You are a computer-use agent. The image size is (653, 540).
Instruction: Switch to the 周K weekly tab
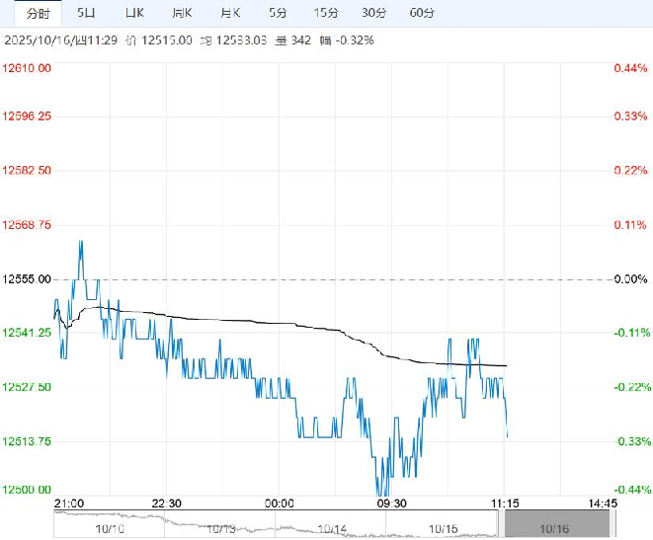(182, 13)
